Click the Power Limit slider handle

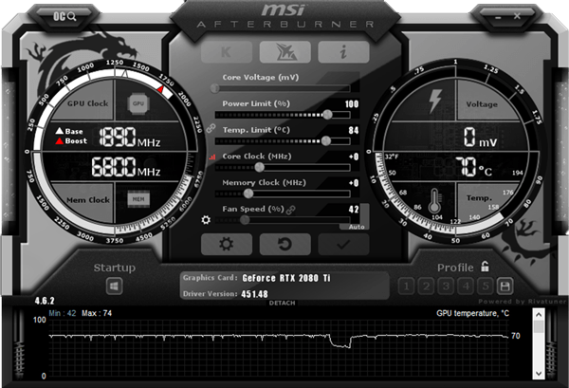(x=328, y=114)
